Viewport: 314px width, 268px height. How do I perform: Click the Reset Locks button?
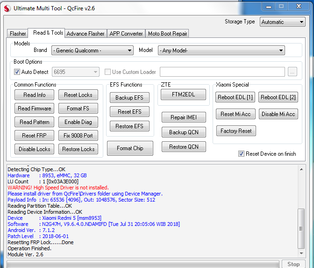78,95
